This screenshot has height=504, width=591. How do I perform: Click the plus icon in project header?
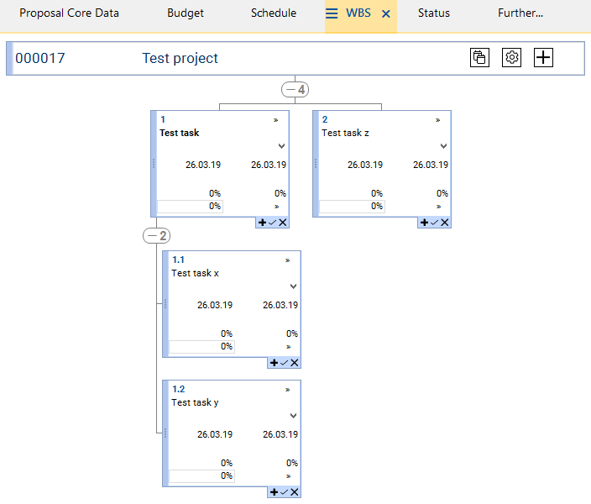point(544,58)
